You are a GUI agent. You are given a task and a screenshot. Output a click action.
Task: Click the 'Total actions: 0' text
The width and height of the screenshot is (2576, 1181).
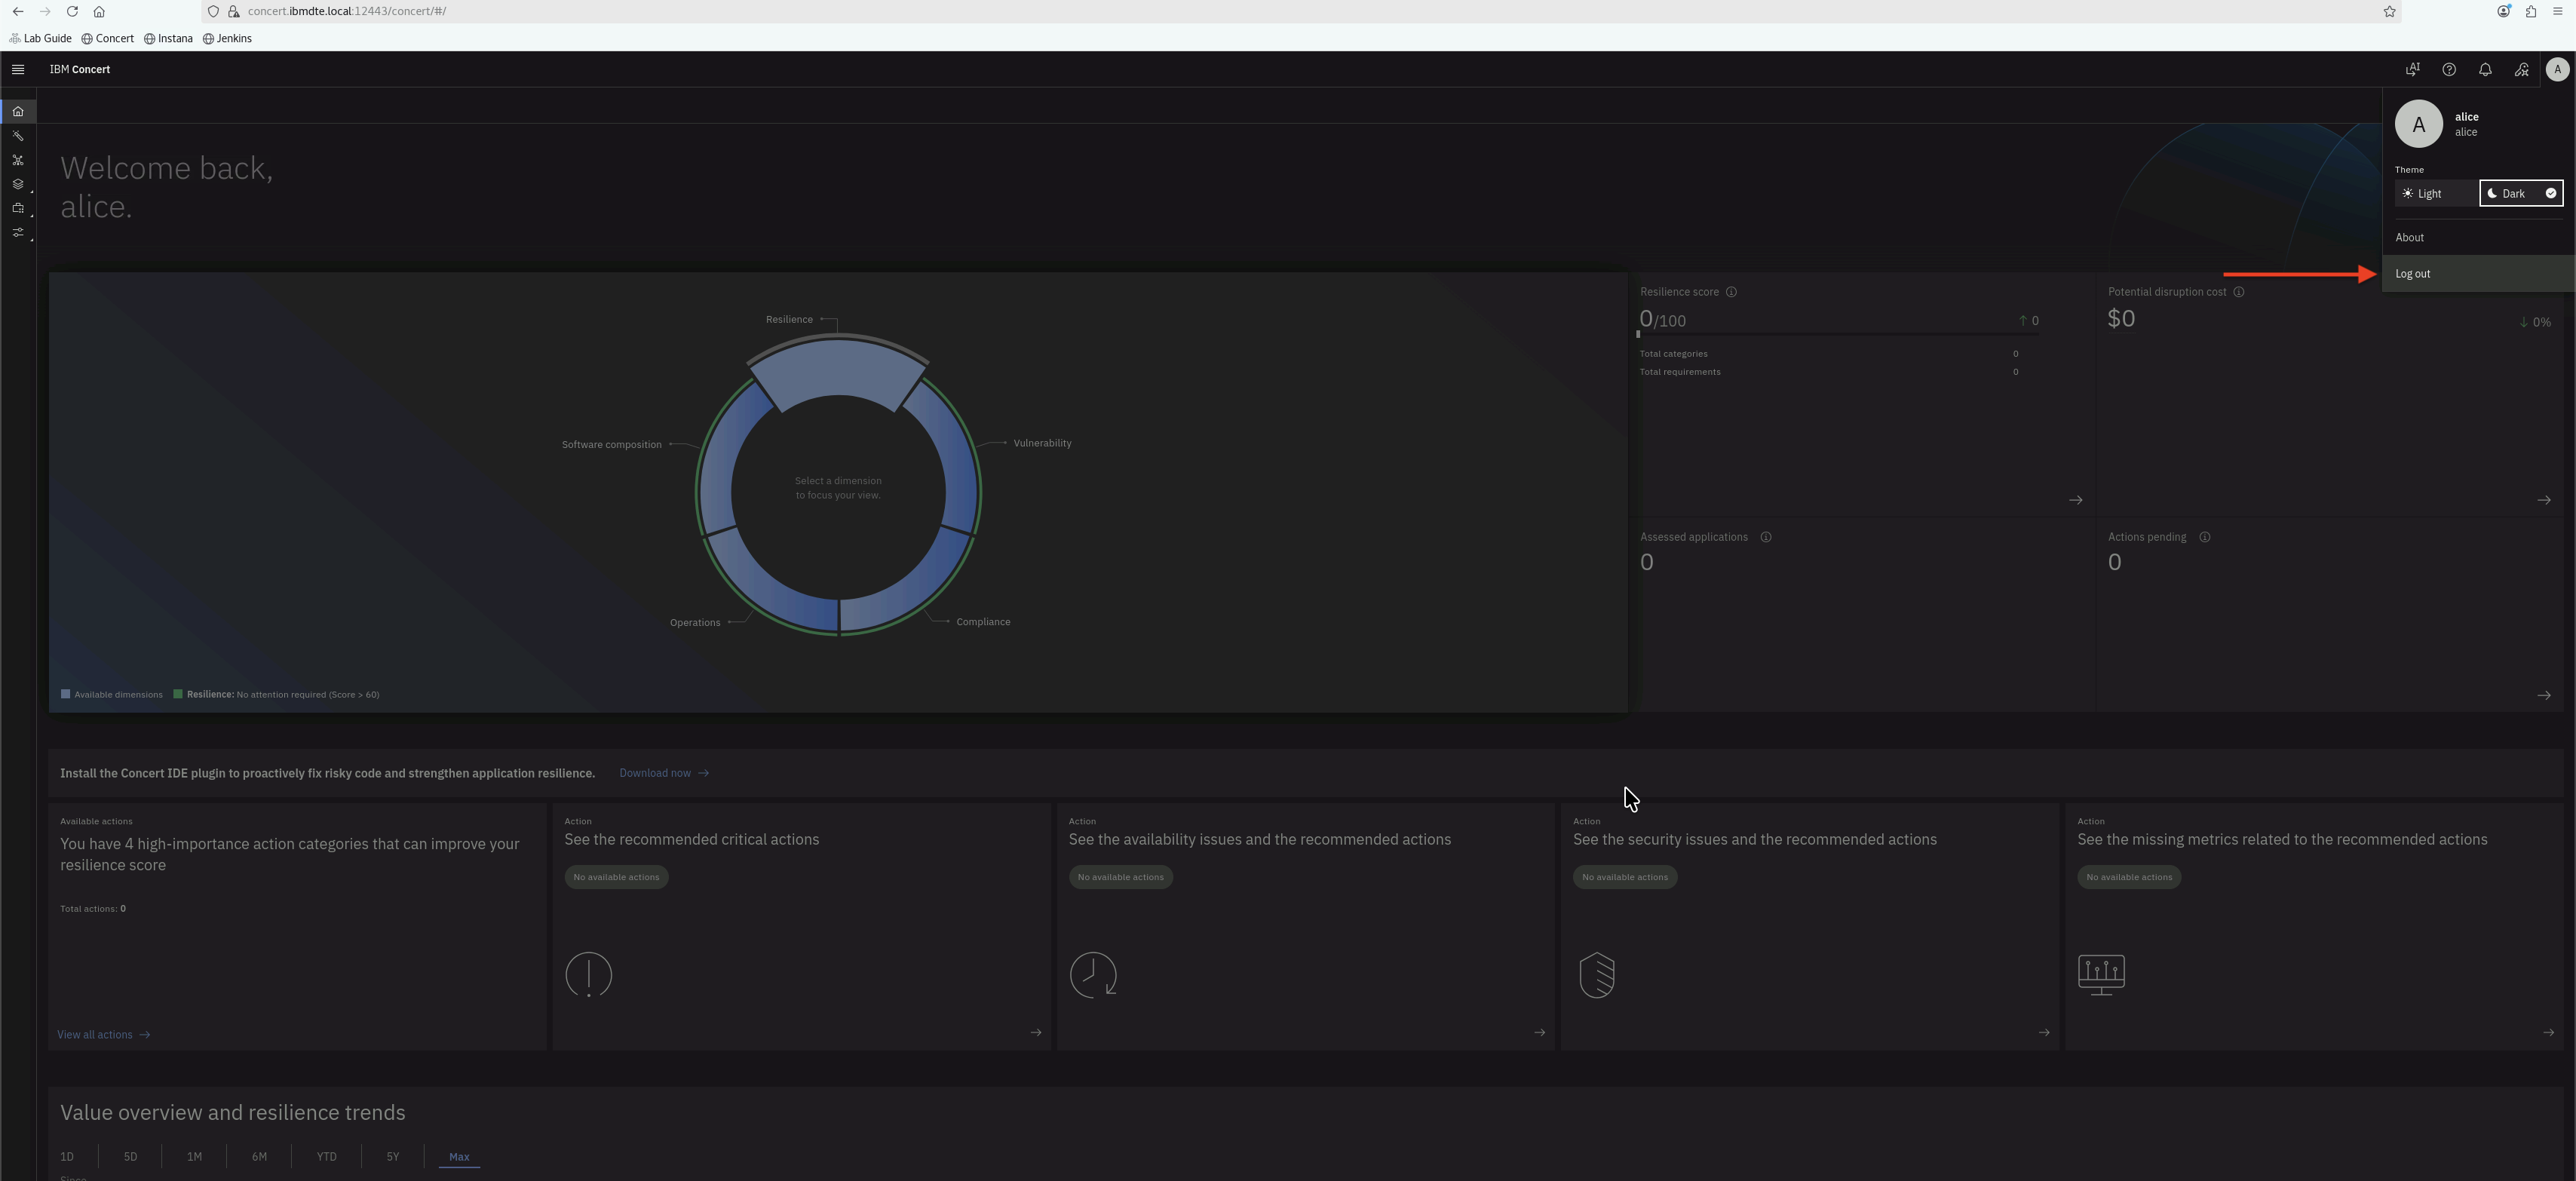point(93,909)
